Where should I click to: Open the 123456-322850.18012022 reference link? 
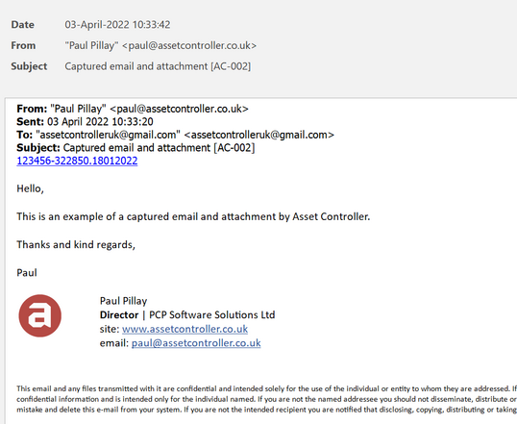(x=77, y=161)
